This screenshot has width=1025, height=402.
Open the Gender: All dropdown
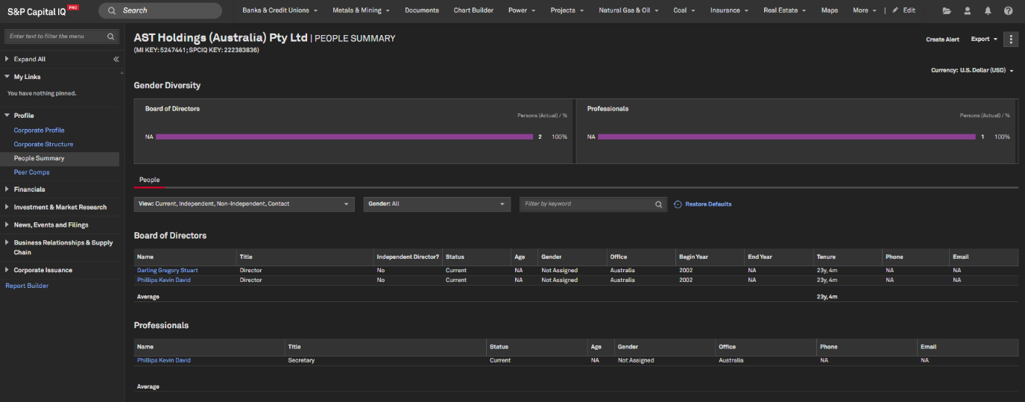pos(437,204)
